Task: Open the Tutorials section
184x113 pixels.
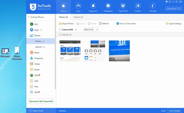Action: (x=153, y=7)
